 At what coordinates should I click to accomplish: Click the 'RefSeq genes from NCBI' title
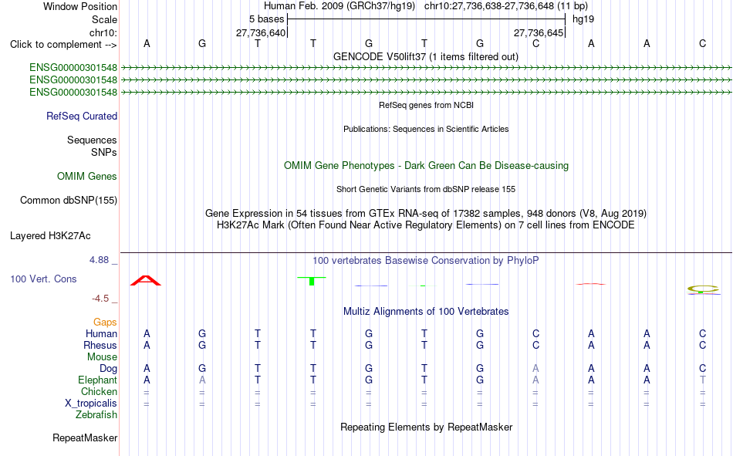click(x=426, y=105)
